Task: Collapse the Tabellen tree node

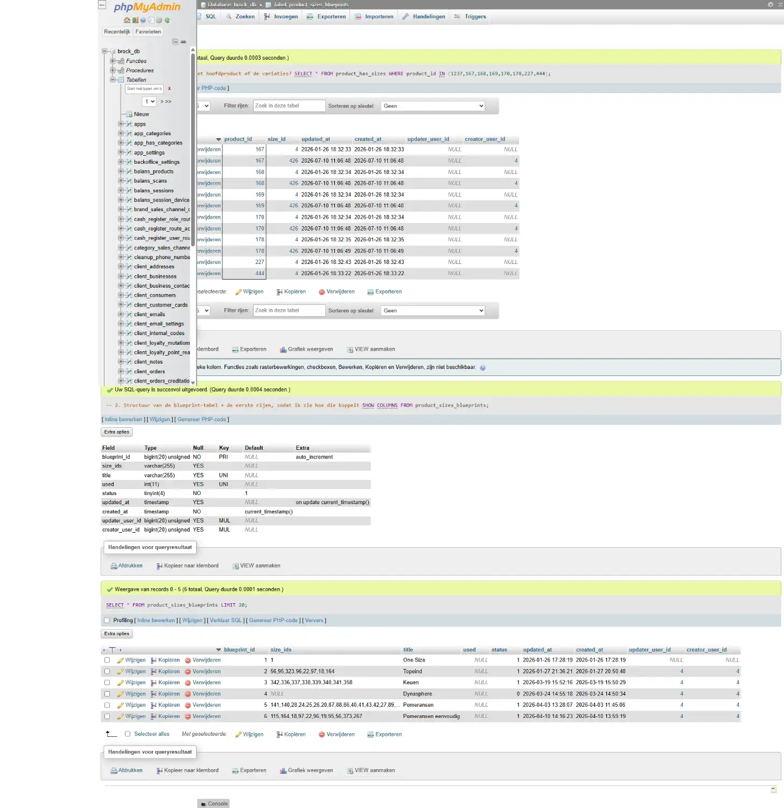Action: [113, 80]
